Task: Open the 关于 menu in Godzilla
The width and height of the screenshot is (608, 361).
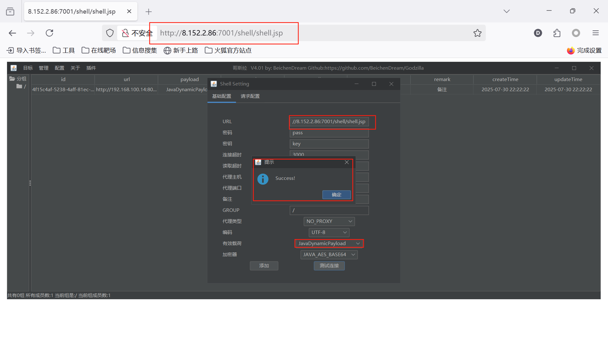Action: [x=75, y=68]
